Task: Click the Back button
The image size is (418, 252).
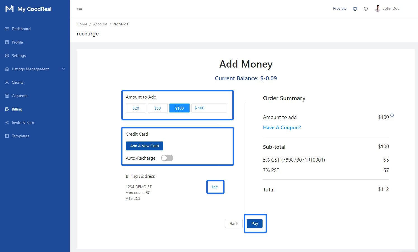Action: (234, 224)
